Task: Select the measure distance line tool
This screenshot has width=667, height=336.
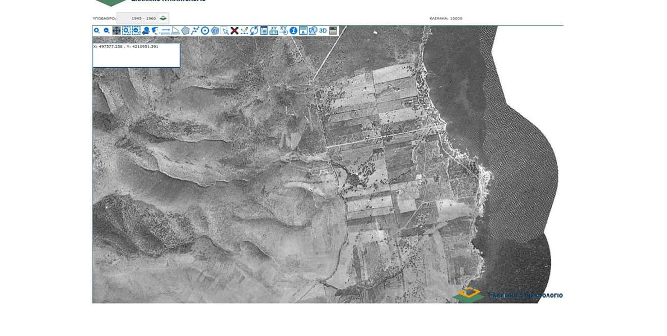Action: 165,31
